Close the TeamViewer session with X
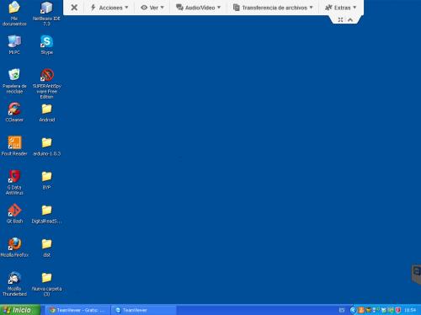 pos(74,8)
